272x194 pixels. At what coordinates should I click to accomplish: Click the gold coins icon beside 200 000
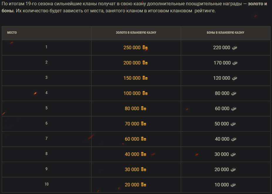[145, 63]
